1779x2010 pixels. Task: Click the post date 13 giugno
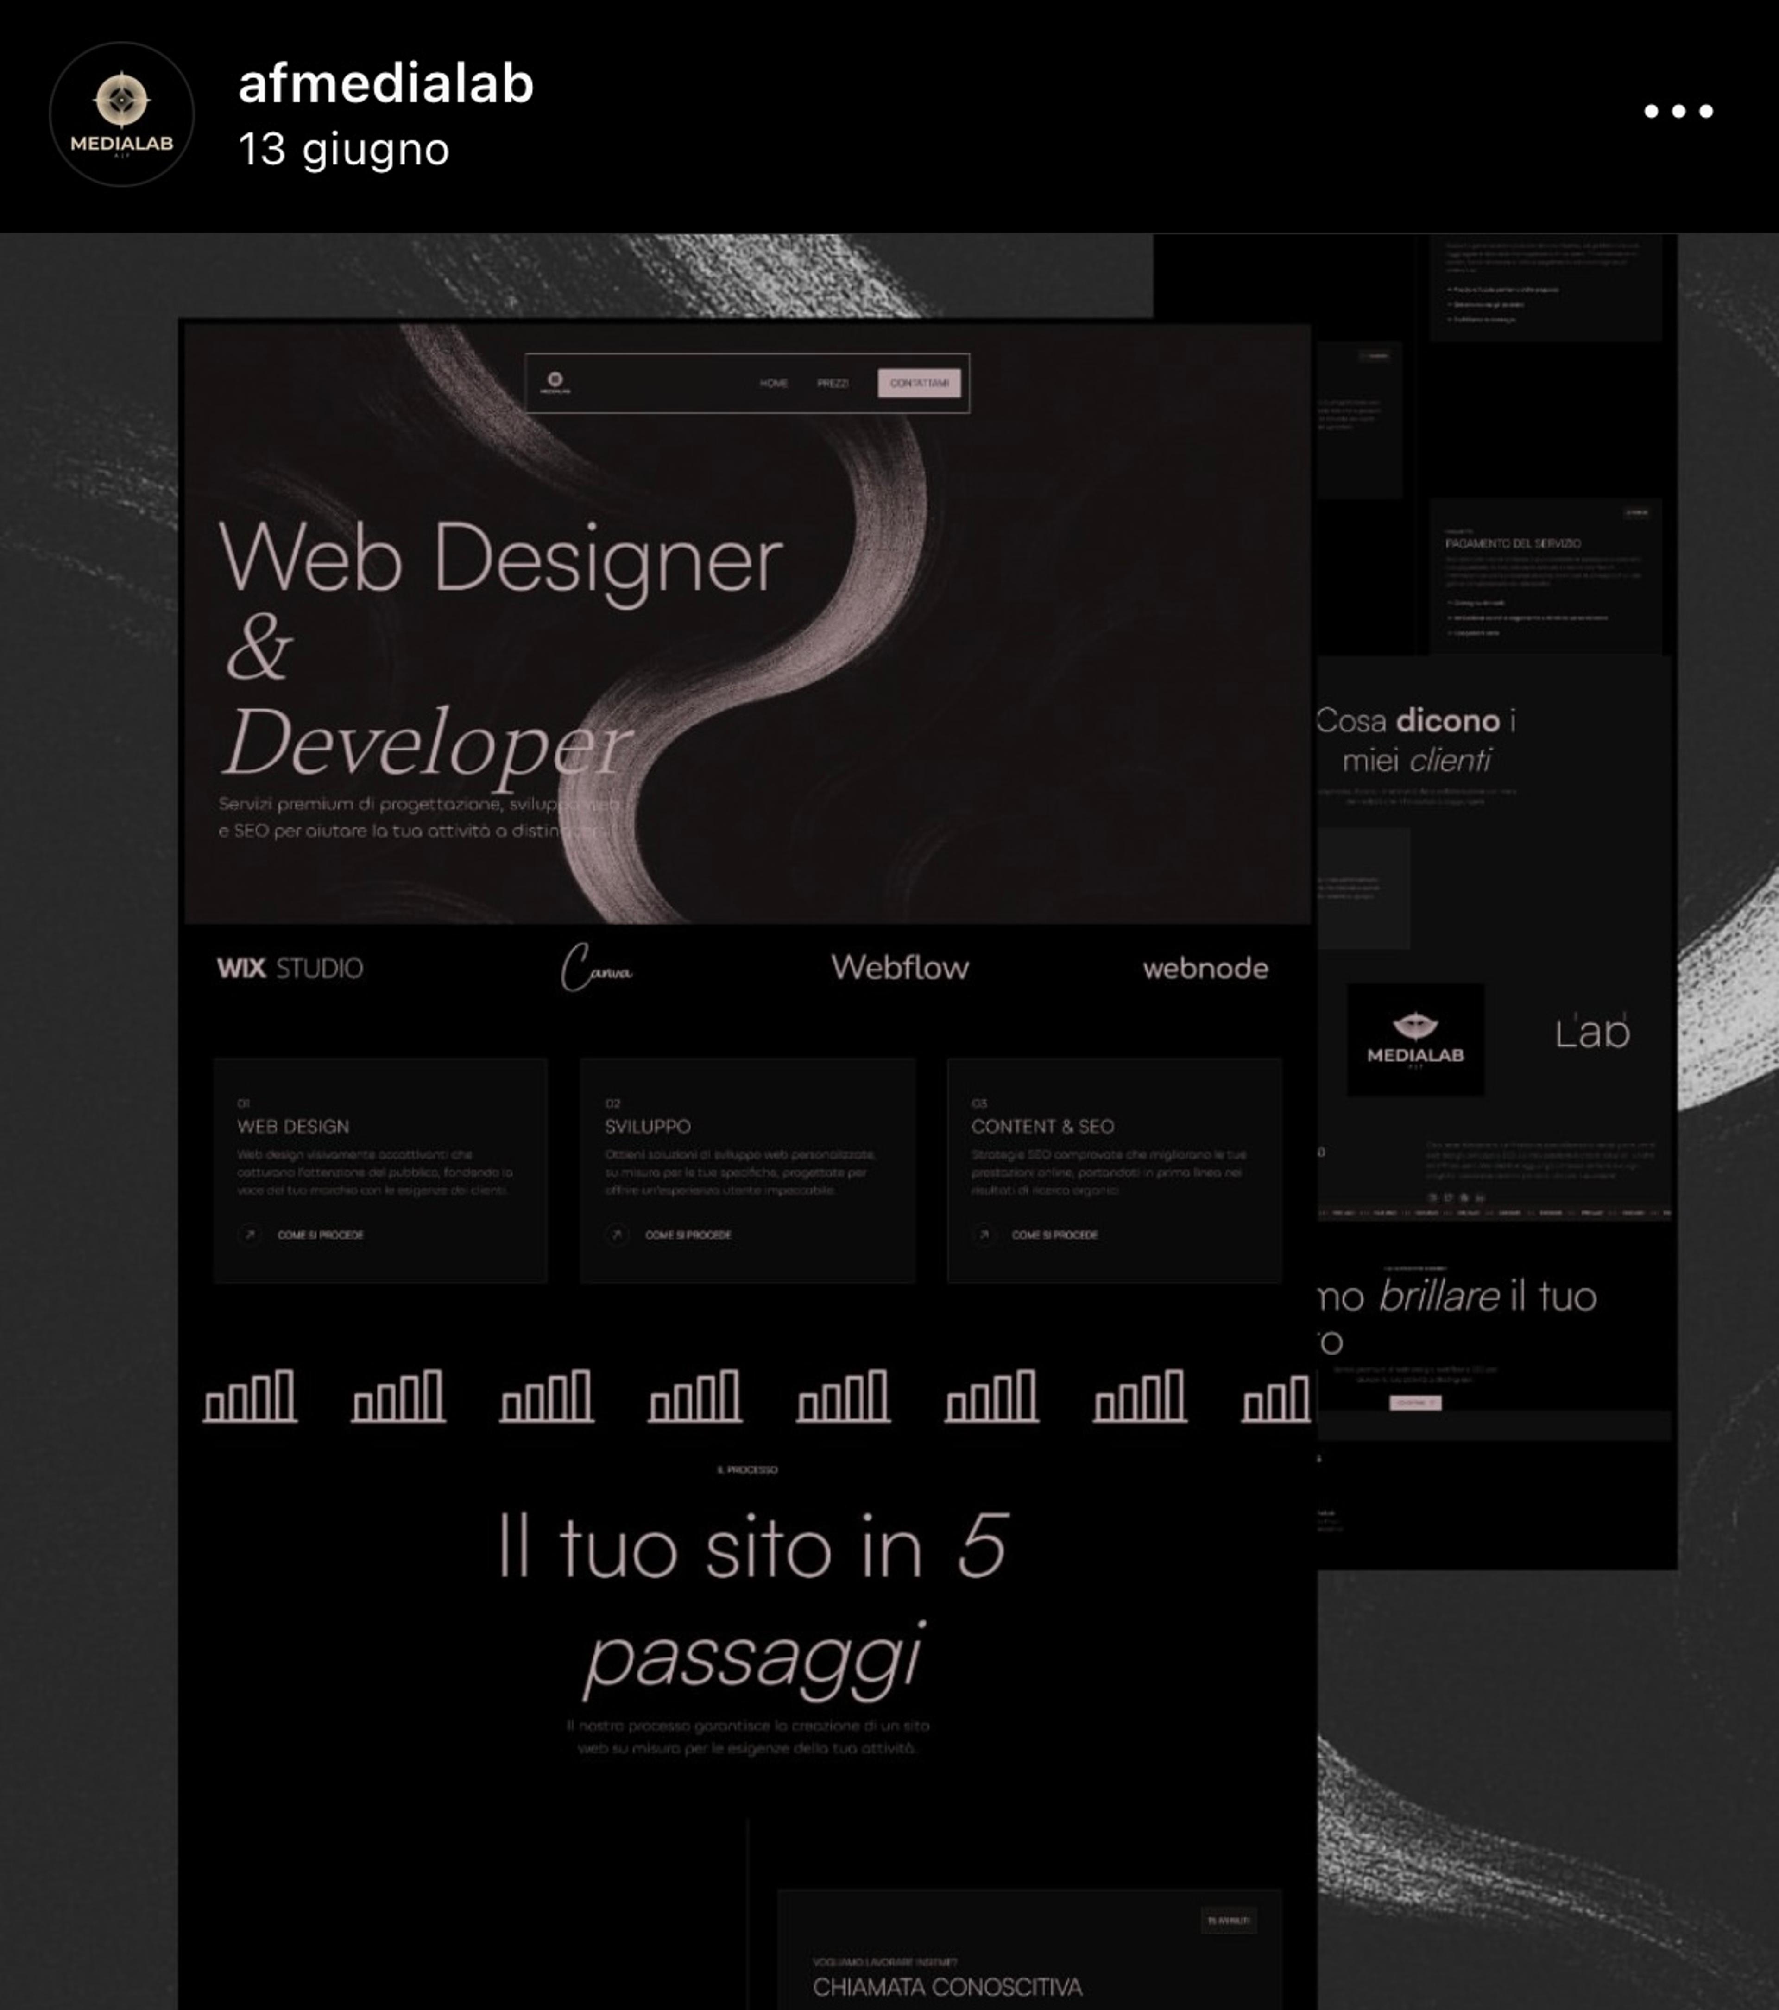(344, 150)
